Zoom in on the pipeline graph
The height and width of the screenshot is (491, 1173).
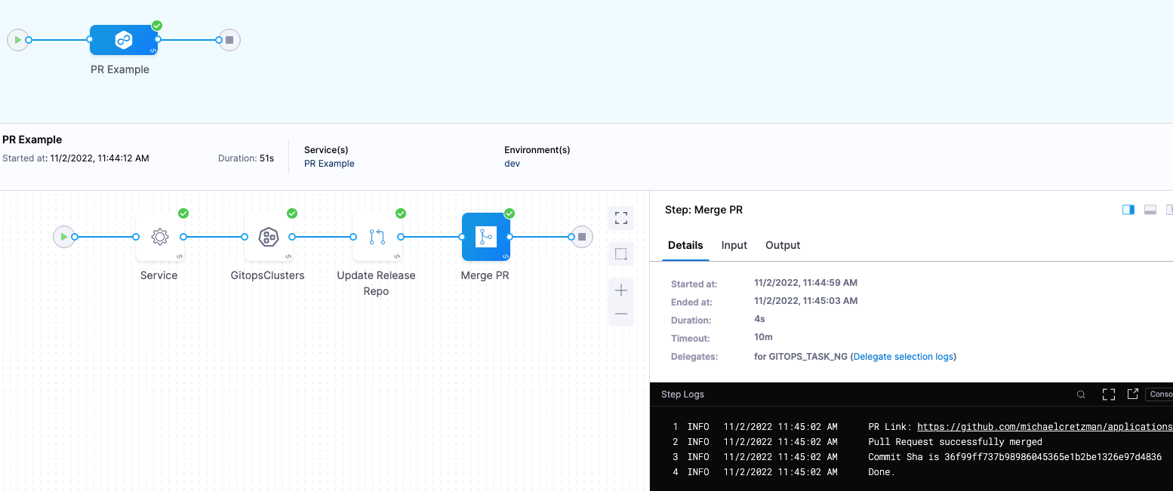[x=621, y=290]
